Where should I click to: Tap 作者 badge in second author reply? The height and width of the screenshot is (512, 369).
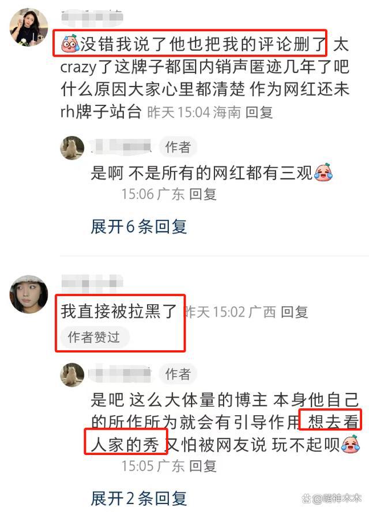click(178, 374)
